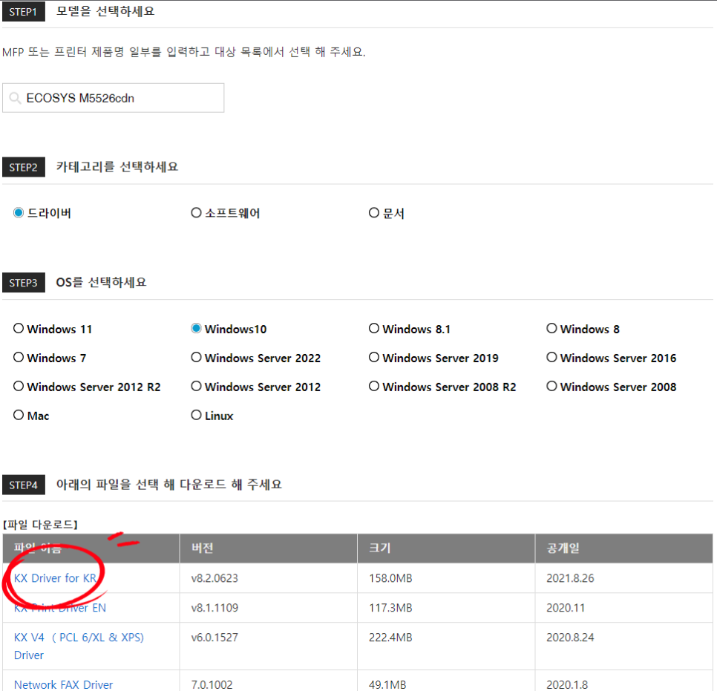The image size is (717, 691).
Task: Select the Windows Server 2008 R2 option
Action: (374, 386)
